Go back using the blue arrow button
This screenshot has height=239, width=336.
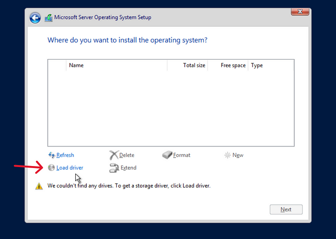click(x=35, y=18)
